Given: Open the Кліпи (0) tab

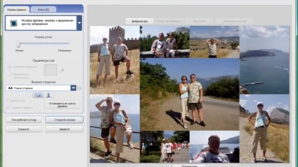Looking at the screenshot, I should (x=43, y=9).
